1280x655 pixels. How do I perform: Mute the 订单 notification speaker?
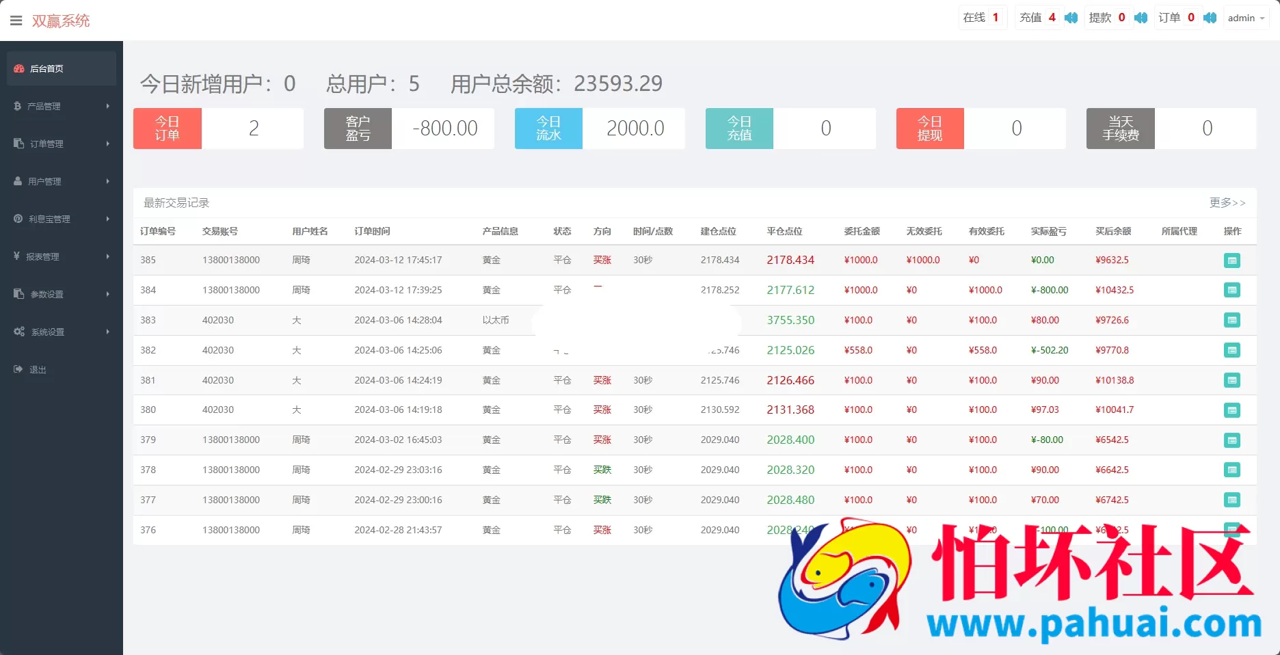[x=1210, y=18]
